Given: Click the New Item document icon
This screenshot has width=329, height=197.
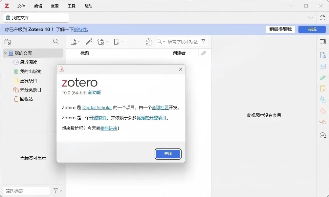Looking at the screenshot, I should pos(74,42).
